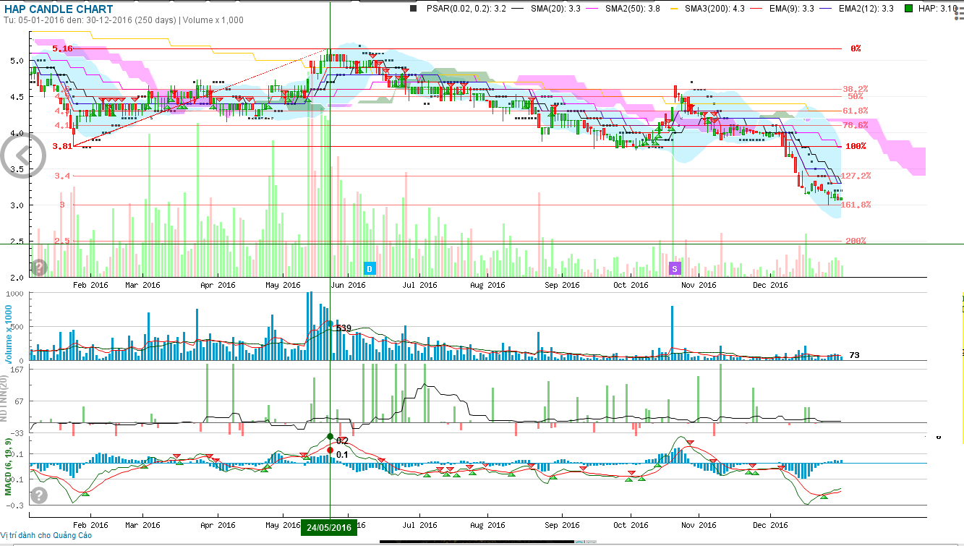The image size is (964, 546).
Task: Click the Fibonacci "200%" level label
Action: tap(855, 241)
